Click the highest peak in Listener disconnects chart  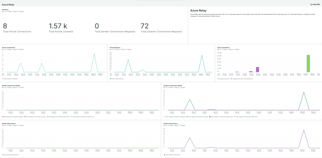(303, 130)
